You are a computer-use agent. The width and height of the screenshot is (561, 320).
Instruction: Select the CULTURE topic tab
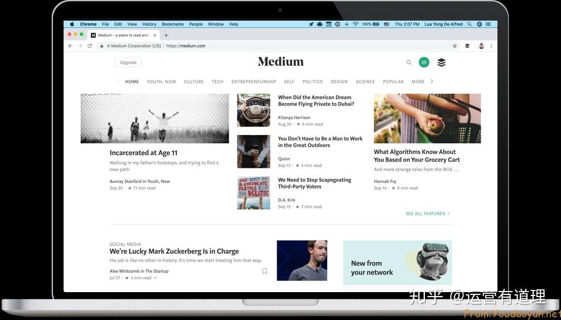pyautogui.click(x=194, y=81)
